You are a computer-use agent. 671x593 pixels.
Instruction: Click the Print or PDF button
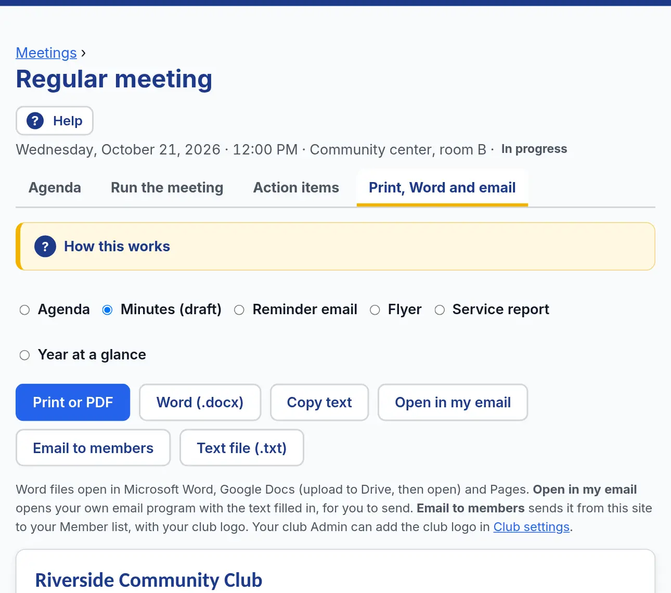[73, 402]
